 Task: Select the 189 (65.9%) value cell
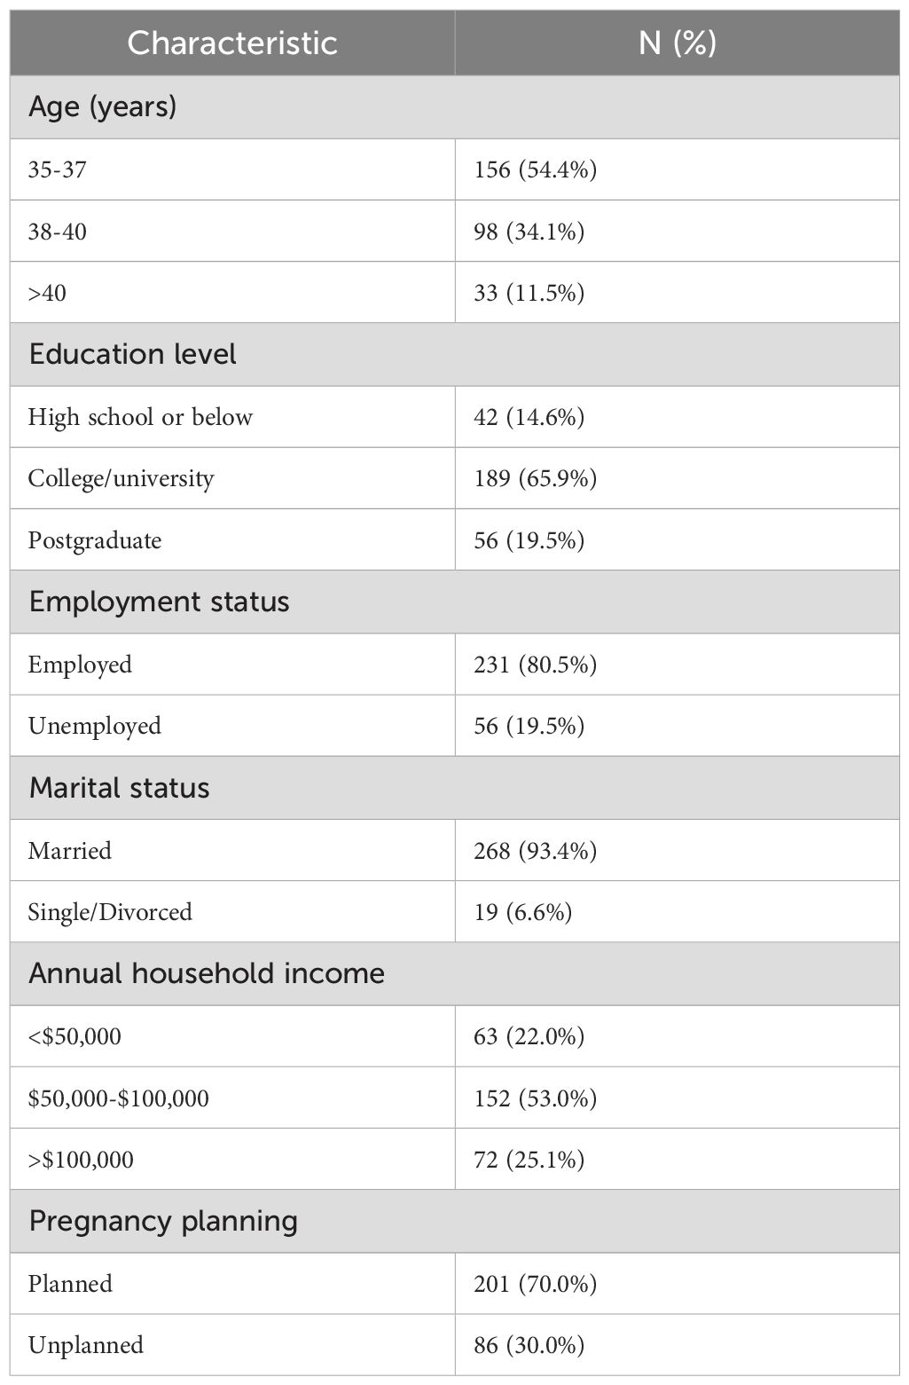point(535,478)
